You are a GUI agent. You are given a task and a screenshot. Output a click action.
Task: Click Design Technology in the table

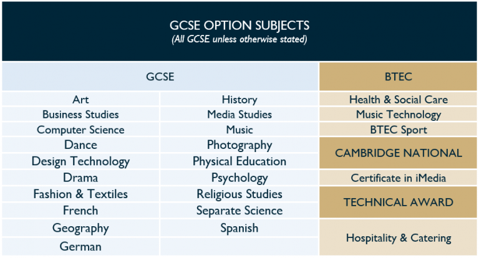(x=80, y=161)
